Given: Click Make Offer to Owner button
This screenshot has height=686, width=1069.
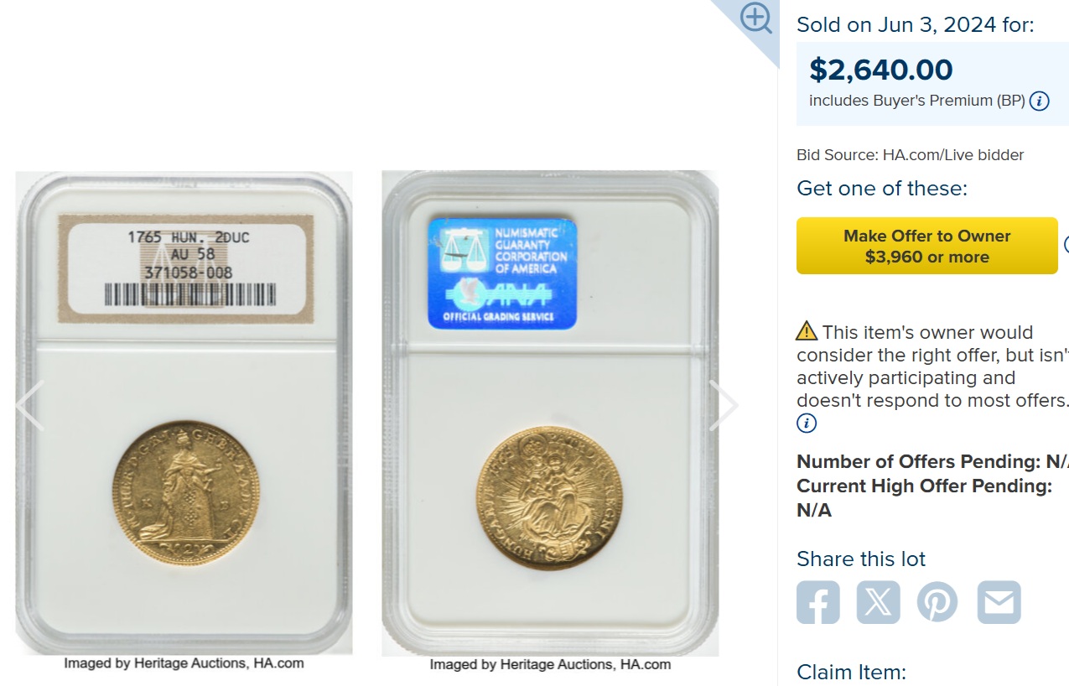Looking at the screenshot, I should (x=927, y=246).
